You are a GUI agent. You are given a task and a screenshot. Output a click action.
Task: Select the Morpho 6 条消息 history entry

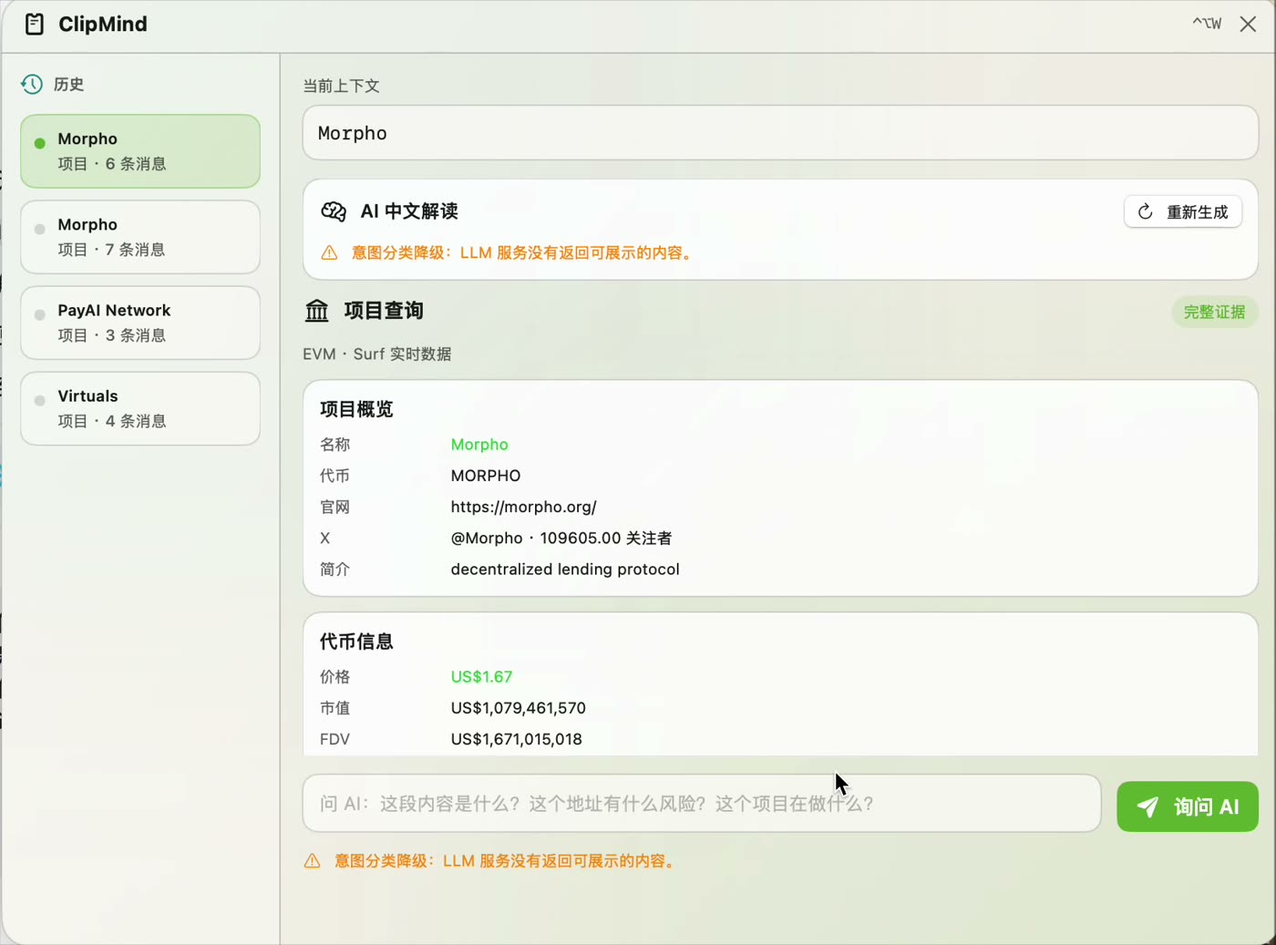click(140, 151)
